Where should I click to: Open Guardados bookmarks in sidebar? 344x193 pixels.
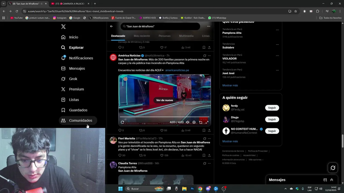[x=74, y=110]
